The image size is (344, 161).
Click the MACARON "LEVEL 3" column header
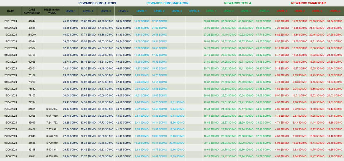pos(177,11)
